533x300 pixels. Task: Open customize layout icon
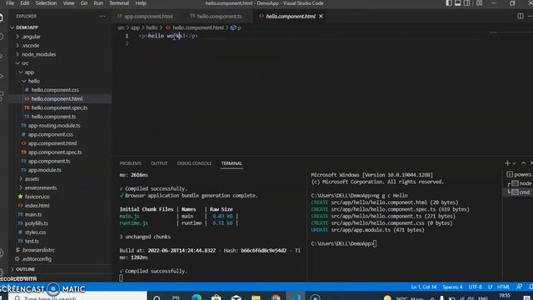pos(480,3)
